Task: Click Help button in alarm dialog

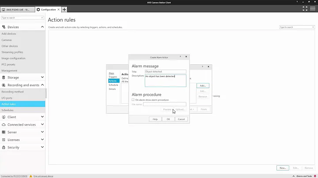Action: point(155,119)
